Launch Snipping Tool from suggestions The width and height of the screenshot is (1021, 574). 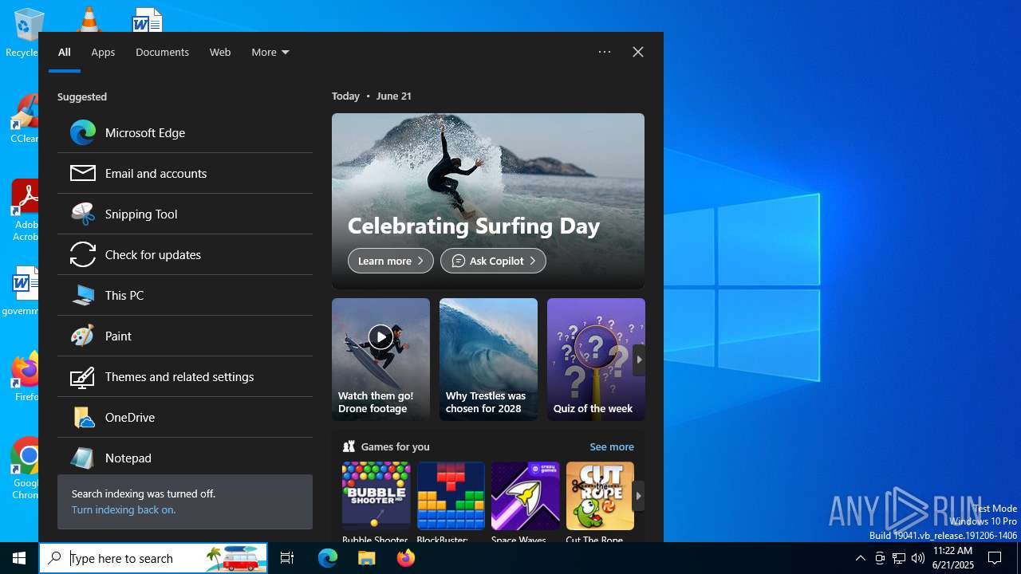[x=185, y=214]
